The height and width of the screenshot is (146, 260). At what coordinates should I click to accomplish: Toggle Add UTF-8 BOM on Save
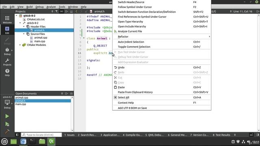[x=162, y=108]
